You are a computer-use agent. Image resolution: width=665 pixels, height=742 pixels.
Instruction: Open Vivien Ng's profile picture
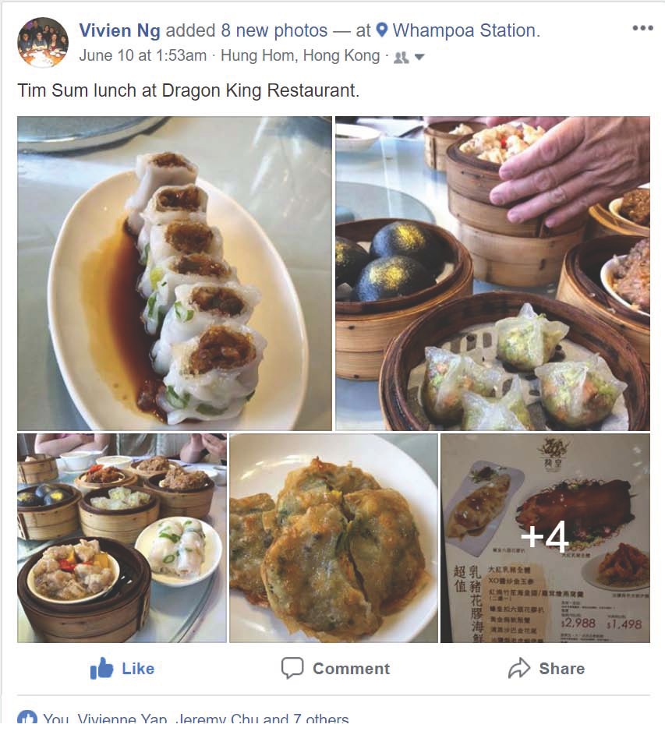point(43,43)
